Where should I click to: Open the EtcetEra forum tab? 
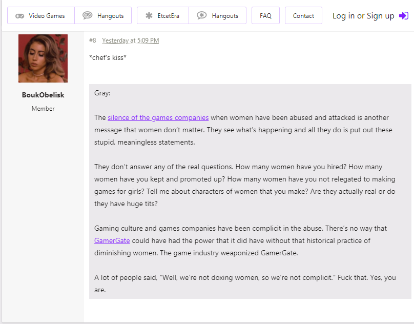163,15
